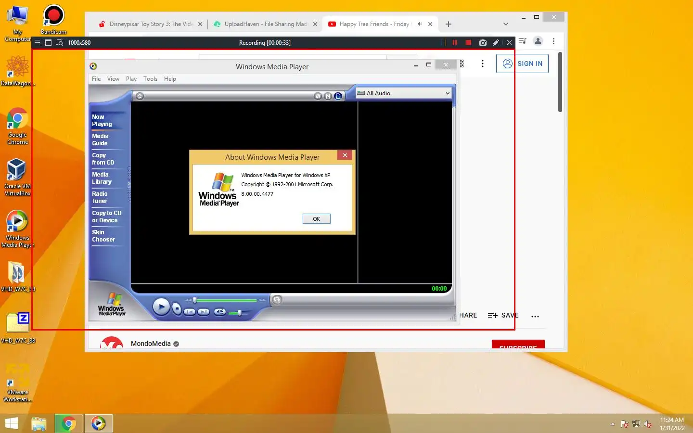Open the MondoMedia channel link
Viewport: 693px width, 433px height.
pos(151,344)
